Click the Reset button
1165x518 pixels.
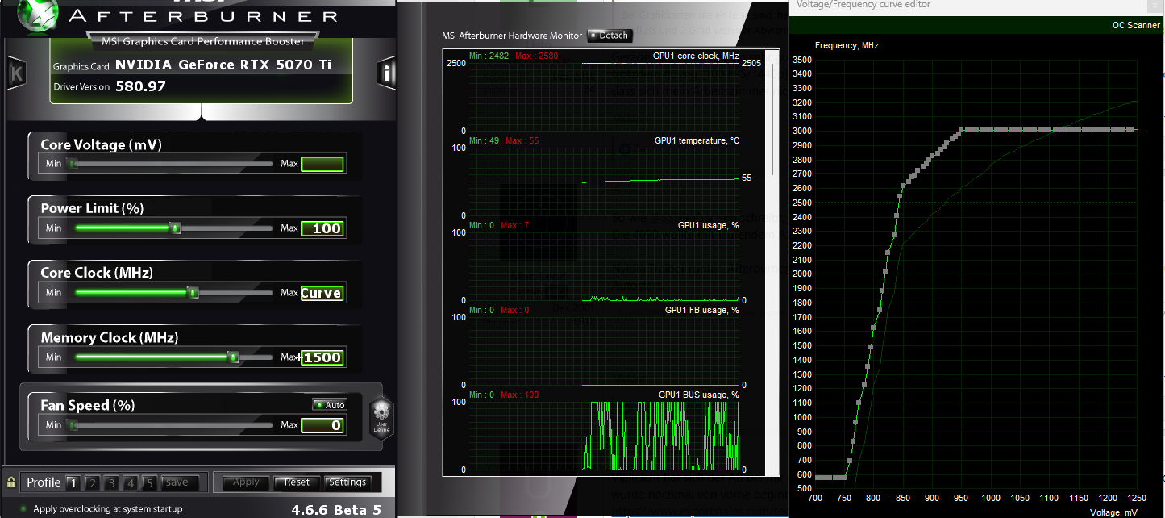[297, 482]
